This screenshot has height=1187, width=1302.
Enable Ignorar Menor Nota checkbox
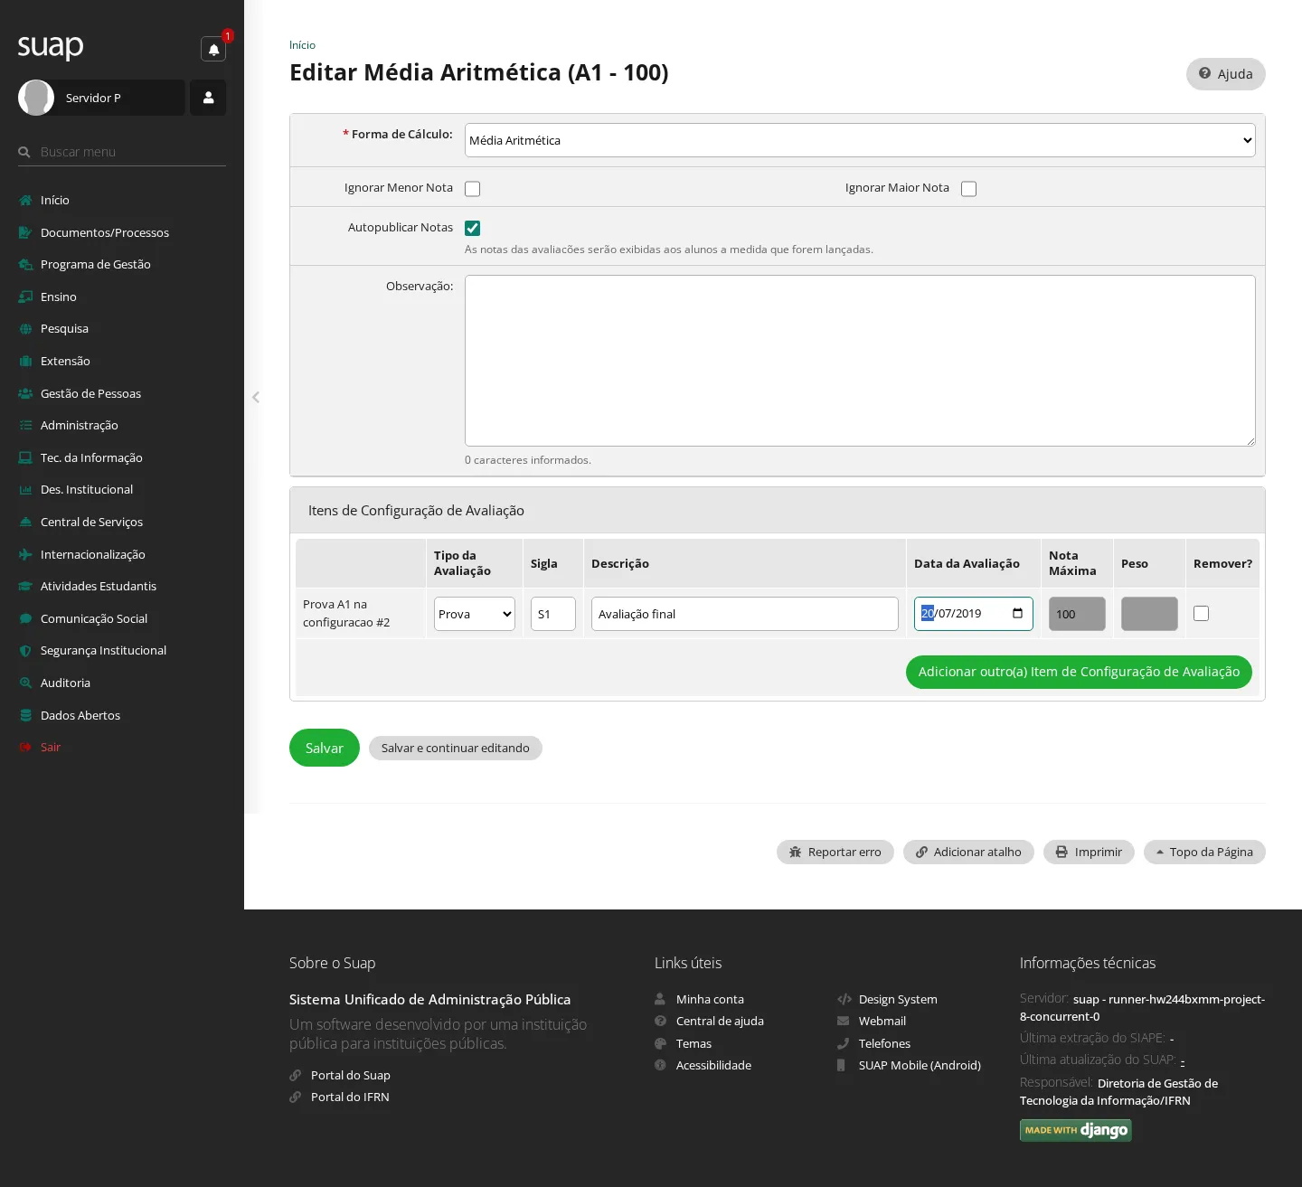pyautogui.click(x=473, y=189)
